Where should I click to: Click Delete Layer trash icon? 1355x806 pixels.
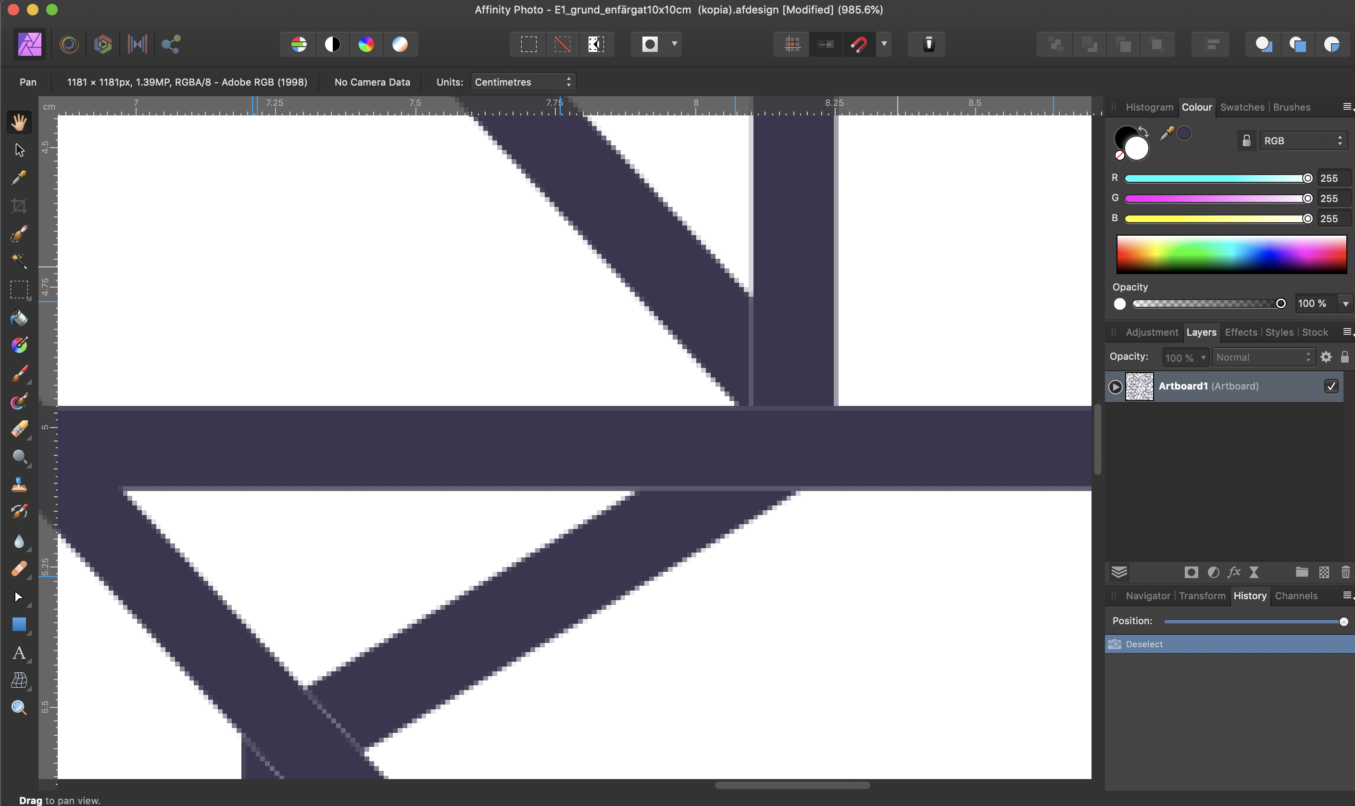click(1345, 572)
